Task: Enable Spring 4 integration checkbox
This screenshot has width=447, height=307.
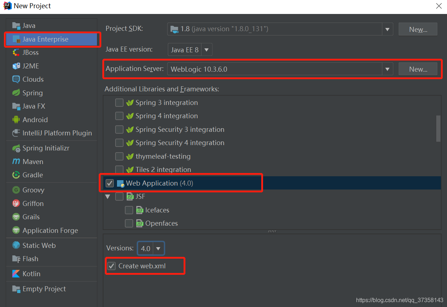Action: coord(119,116)
